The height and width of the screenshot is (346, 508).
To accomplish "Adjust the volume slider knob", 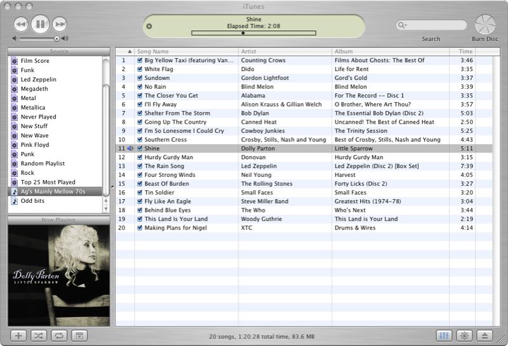I will (57, 39).
